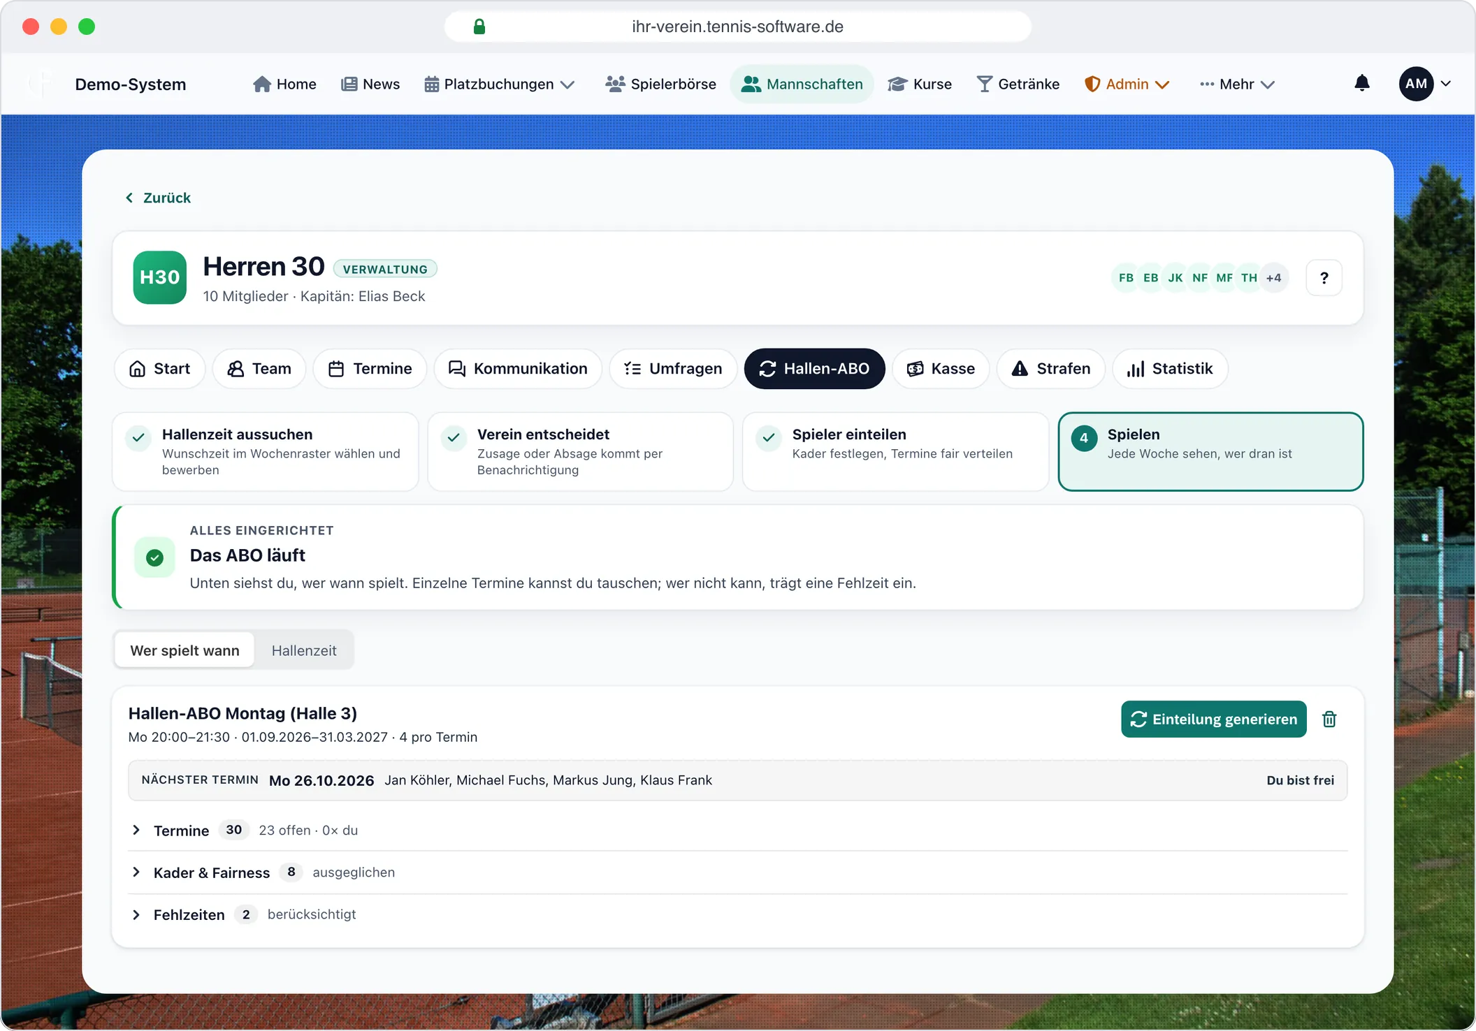Screen dimensions: 1476x1031
Task: Expand the Platzbuchungen dropdown
Action: pos(500,84)
